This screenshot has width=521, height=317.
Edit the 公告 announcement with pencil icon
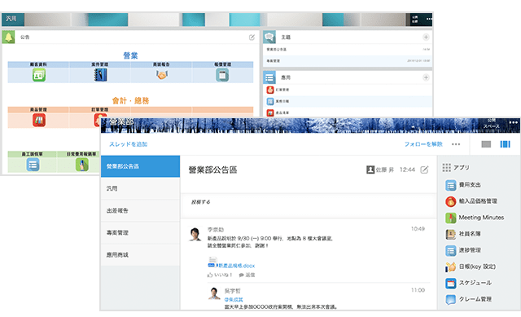(x=252, y=37)
